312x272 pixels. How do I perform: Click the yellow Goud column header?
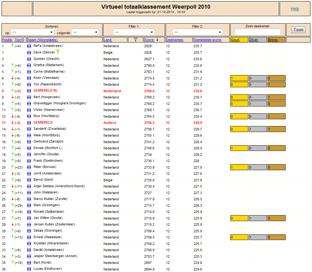click(x=236, y=40)
